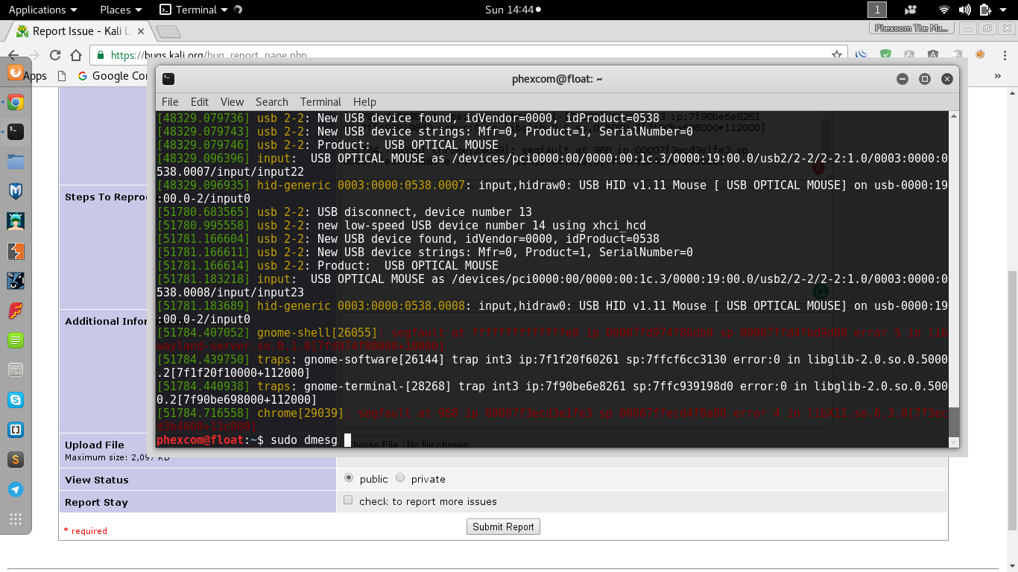The image size is (1018, 572).
Task: Check the report more issues checkbox
Action: click(x=348, y=500)
